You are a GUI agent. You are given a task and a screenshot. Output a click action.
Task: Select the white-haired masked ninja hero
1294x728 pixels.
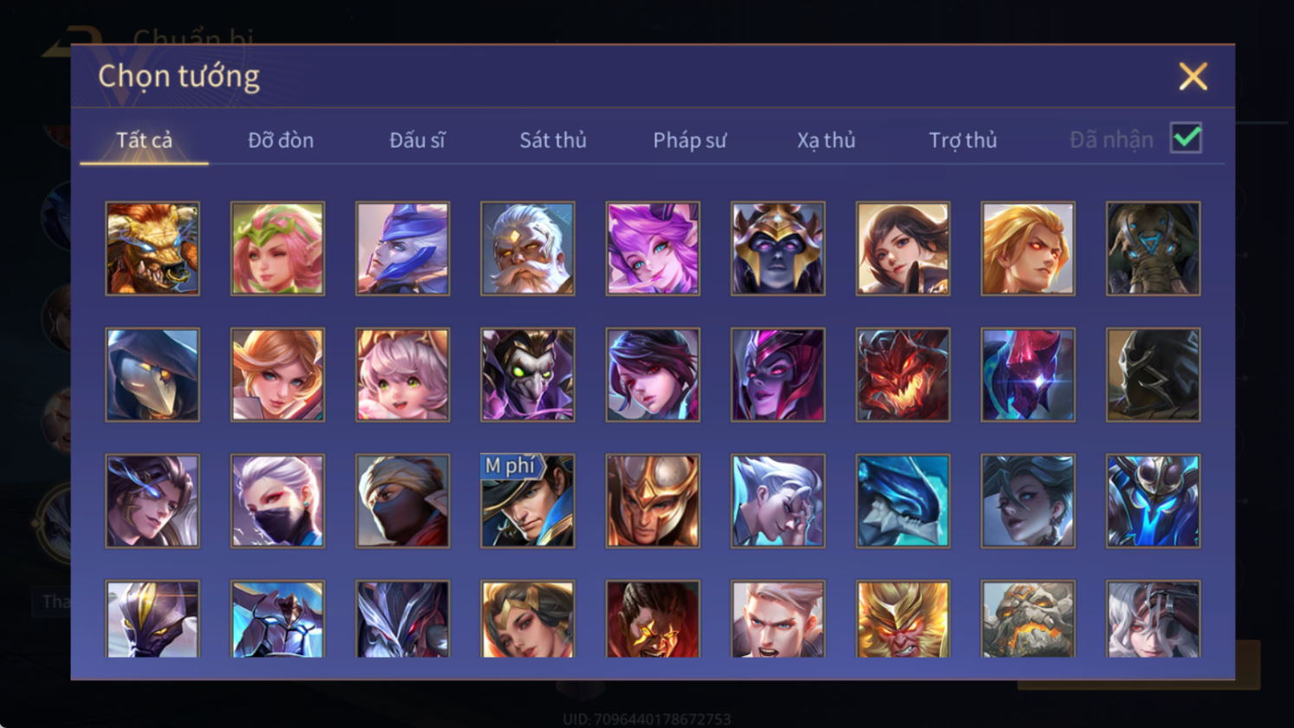tap(277, 501)
